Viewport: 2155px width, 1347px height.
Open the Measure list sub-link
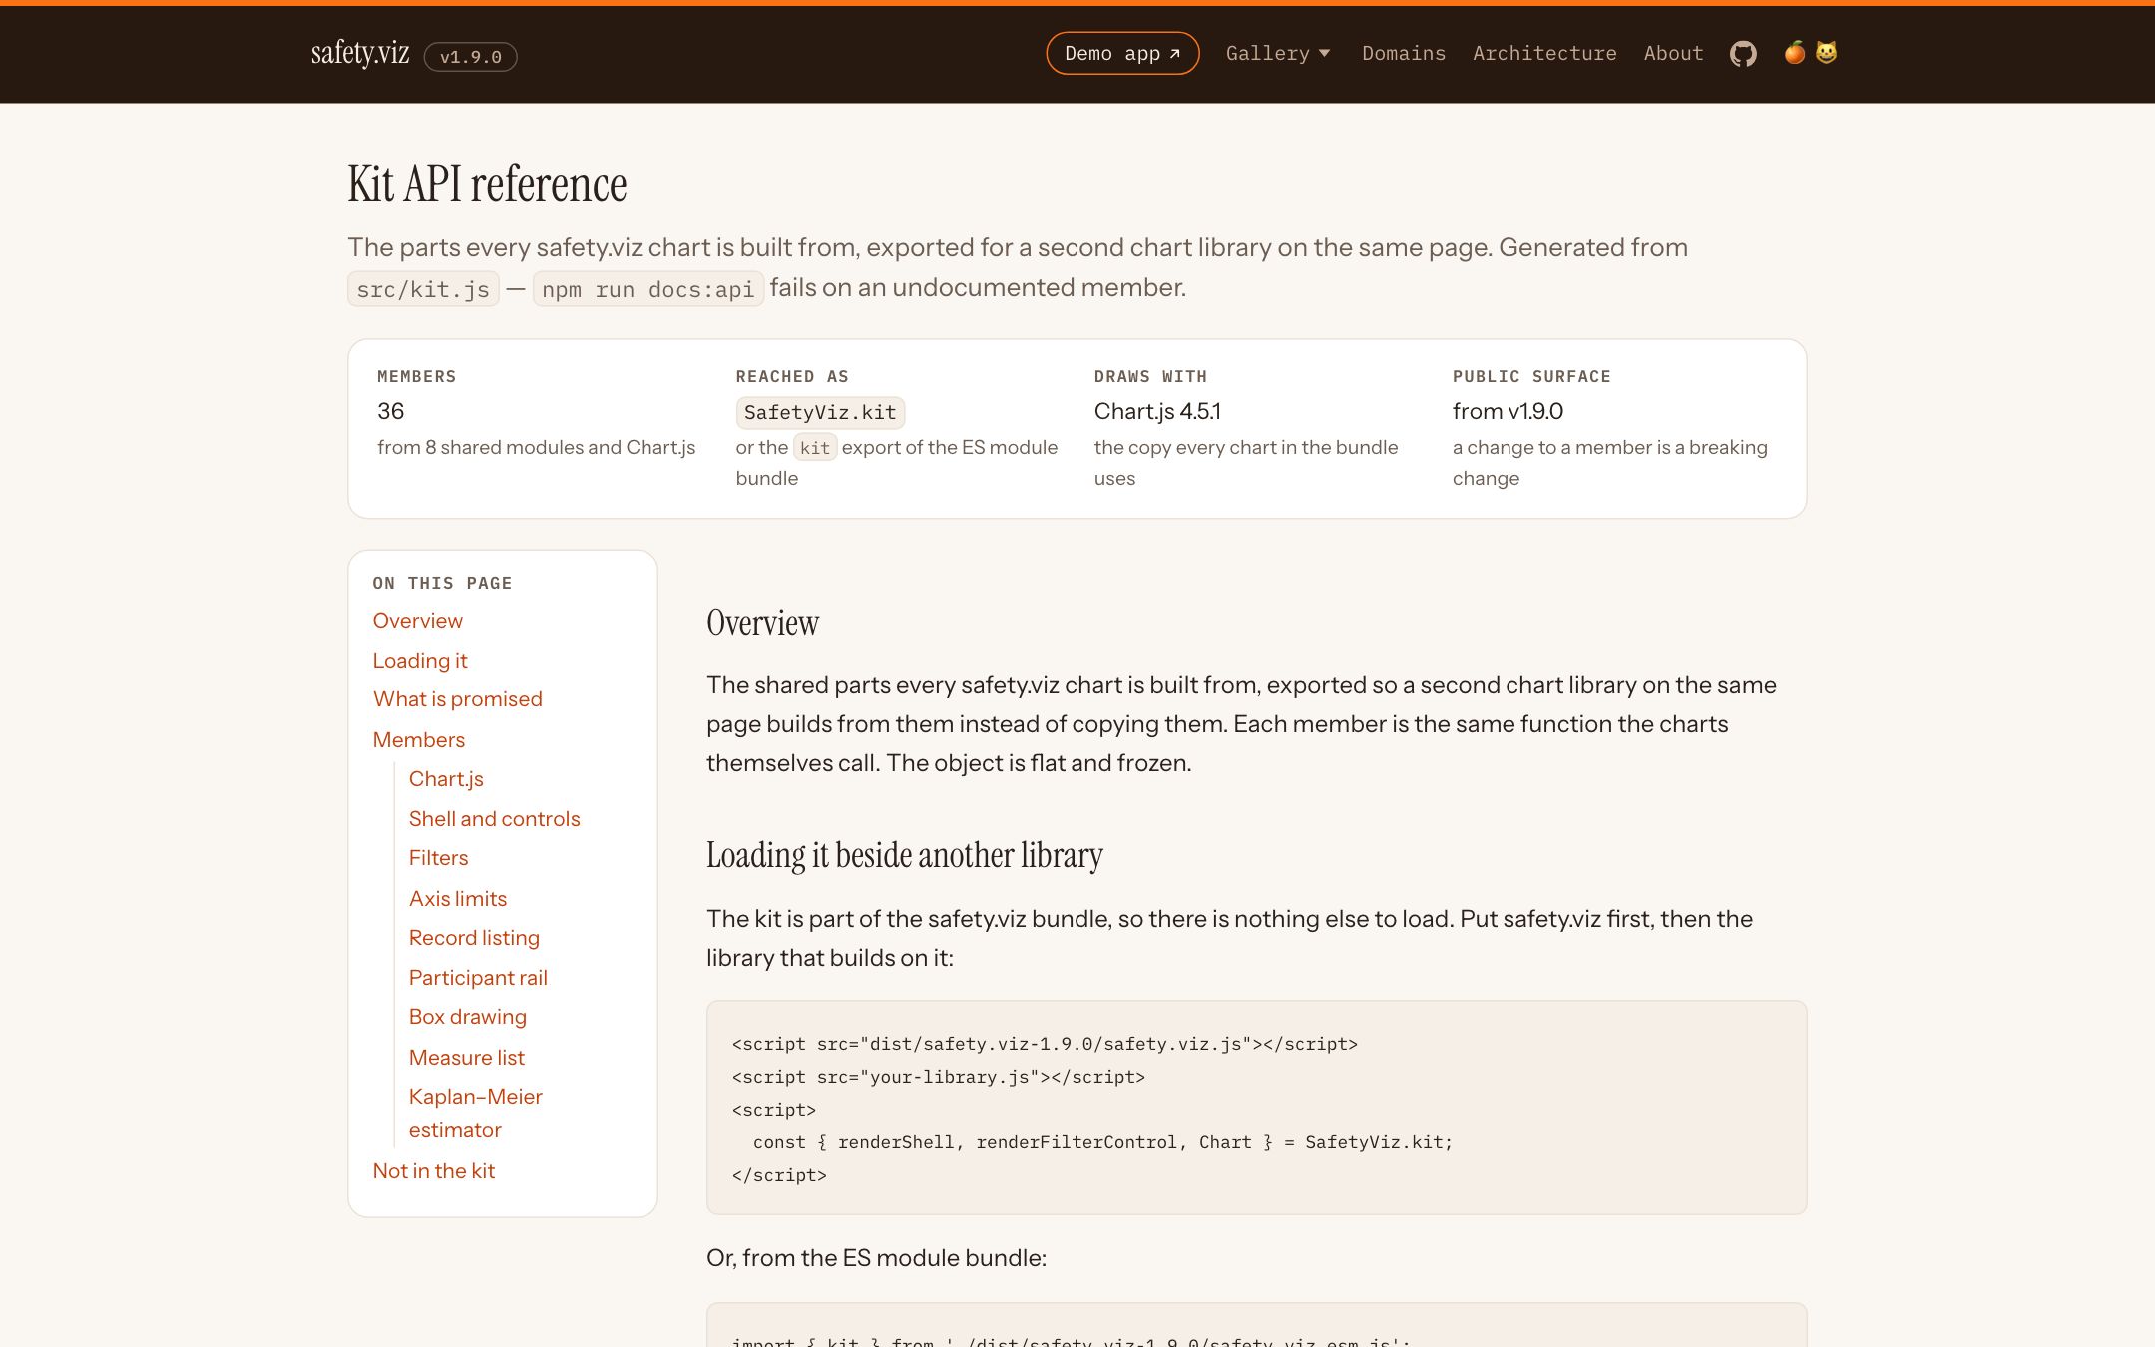(466, 1058)
